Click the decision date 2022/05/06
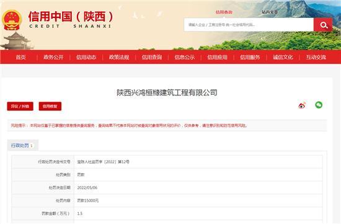The image size is (341, 224). 87,187
